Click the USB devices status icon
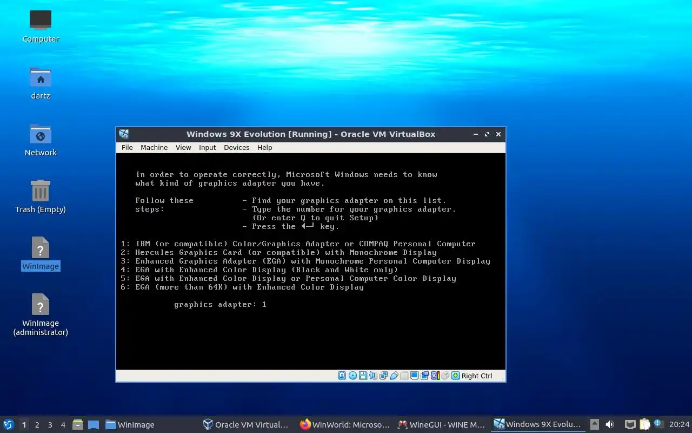The height and width of the screenshot is (433, 692). pyautogui.click(x=394, y=376)
